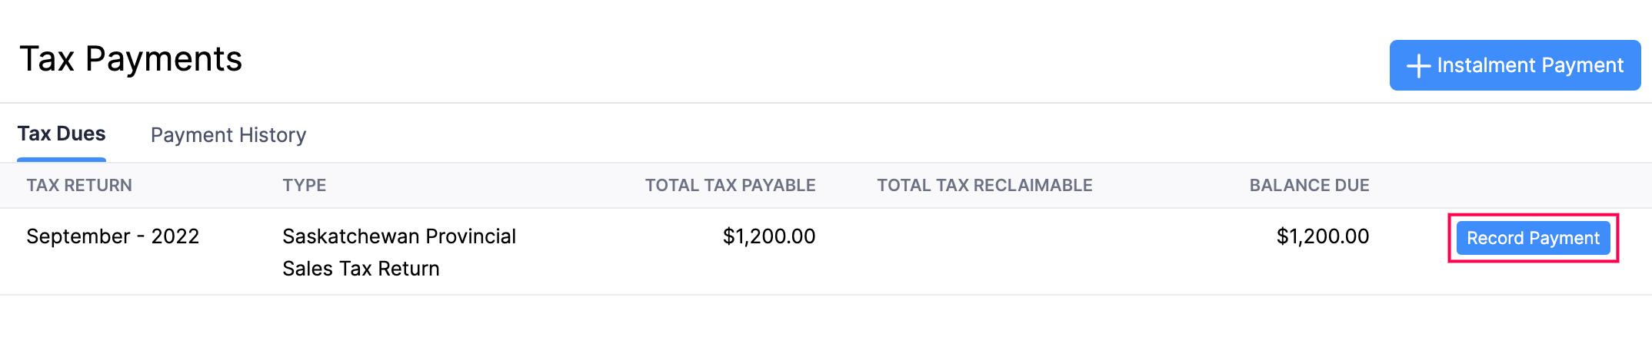Screen dimensions: 1652x350
Task: Click the $1,200.00 total tax payable amount
Action: point(769,236)
